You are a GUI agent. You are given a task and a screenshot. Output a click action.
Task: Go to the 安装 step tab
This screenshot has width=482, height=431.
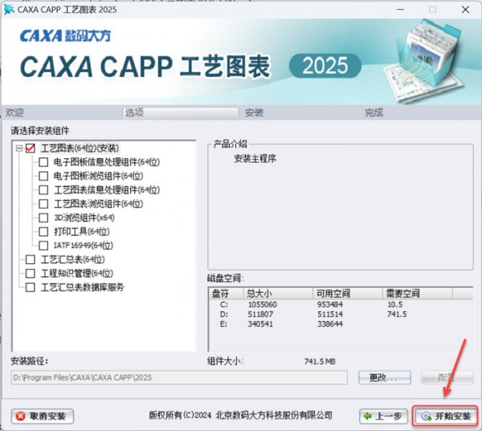coord(254,112)
